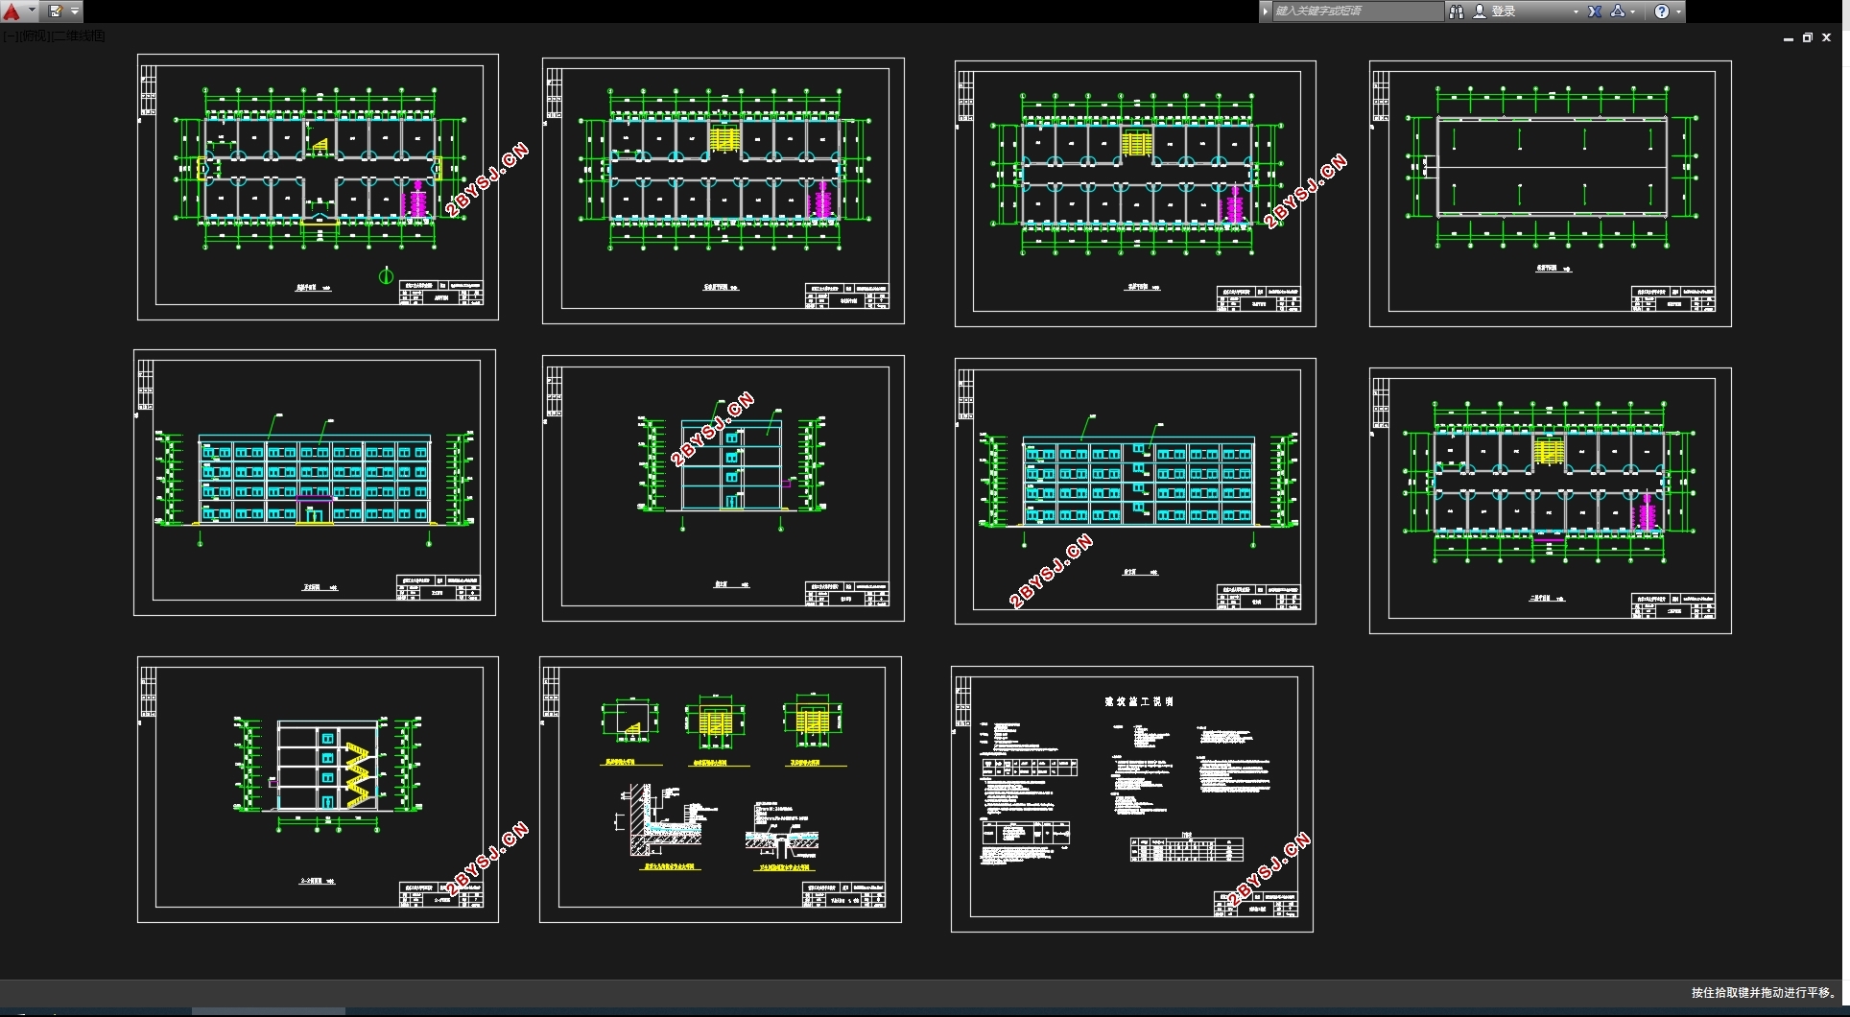
Task: Open the Autodesk Exchange X icon
Action: 1595,12
